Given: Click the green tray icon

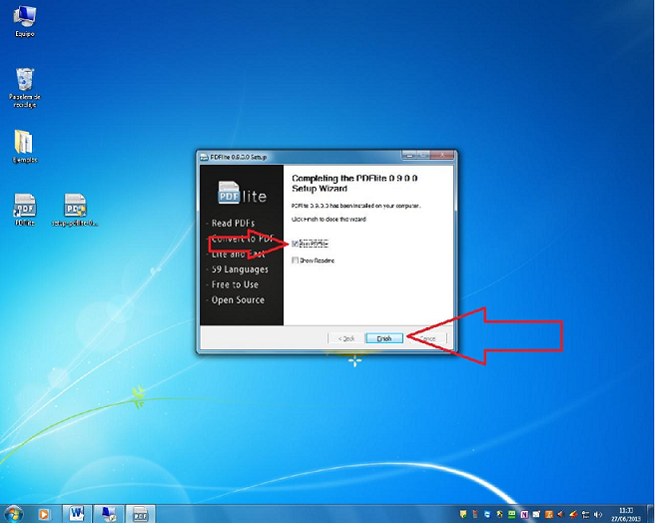Looking at the screenshot, I should pos(511,514).
